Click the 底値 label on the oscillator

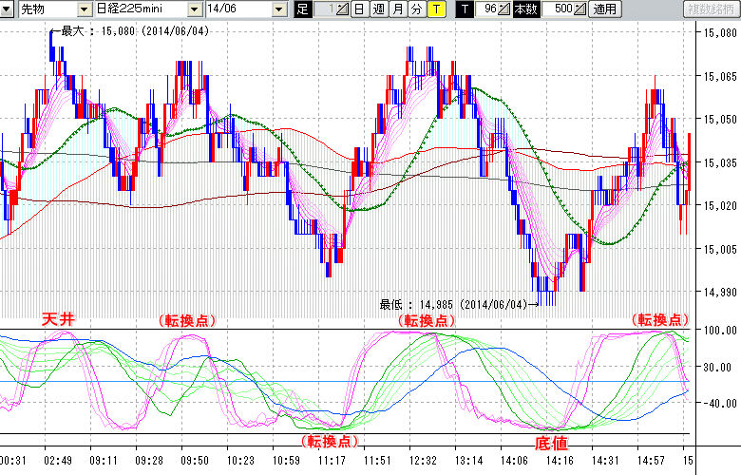pyautogui.click(x=552, y=443)
